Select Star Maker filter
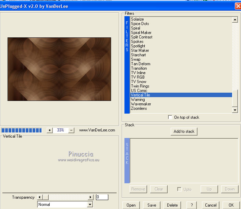This screenshot has height=209, width=241. click(x=140, y=50)
